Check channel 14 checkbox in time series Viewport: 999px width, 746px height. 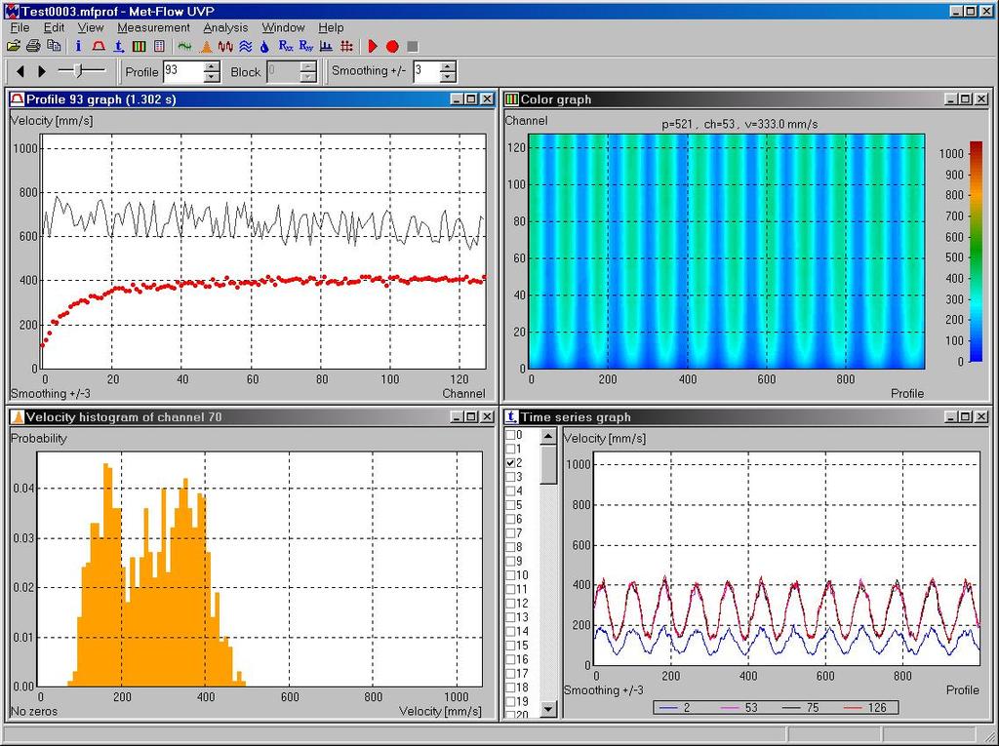tap(510, 631)
